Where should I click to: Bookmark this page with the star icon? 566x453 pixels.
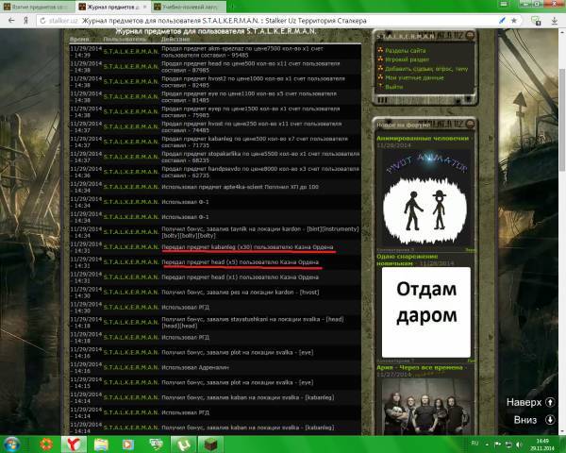(x=514, y=21)
